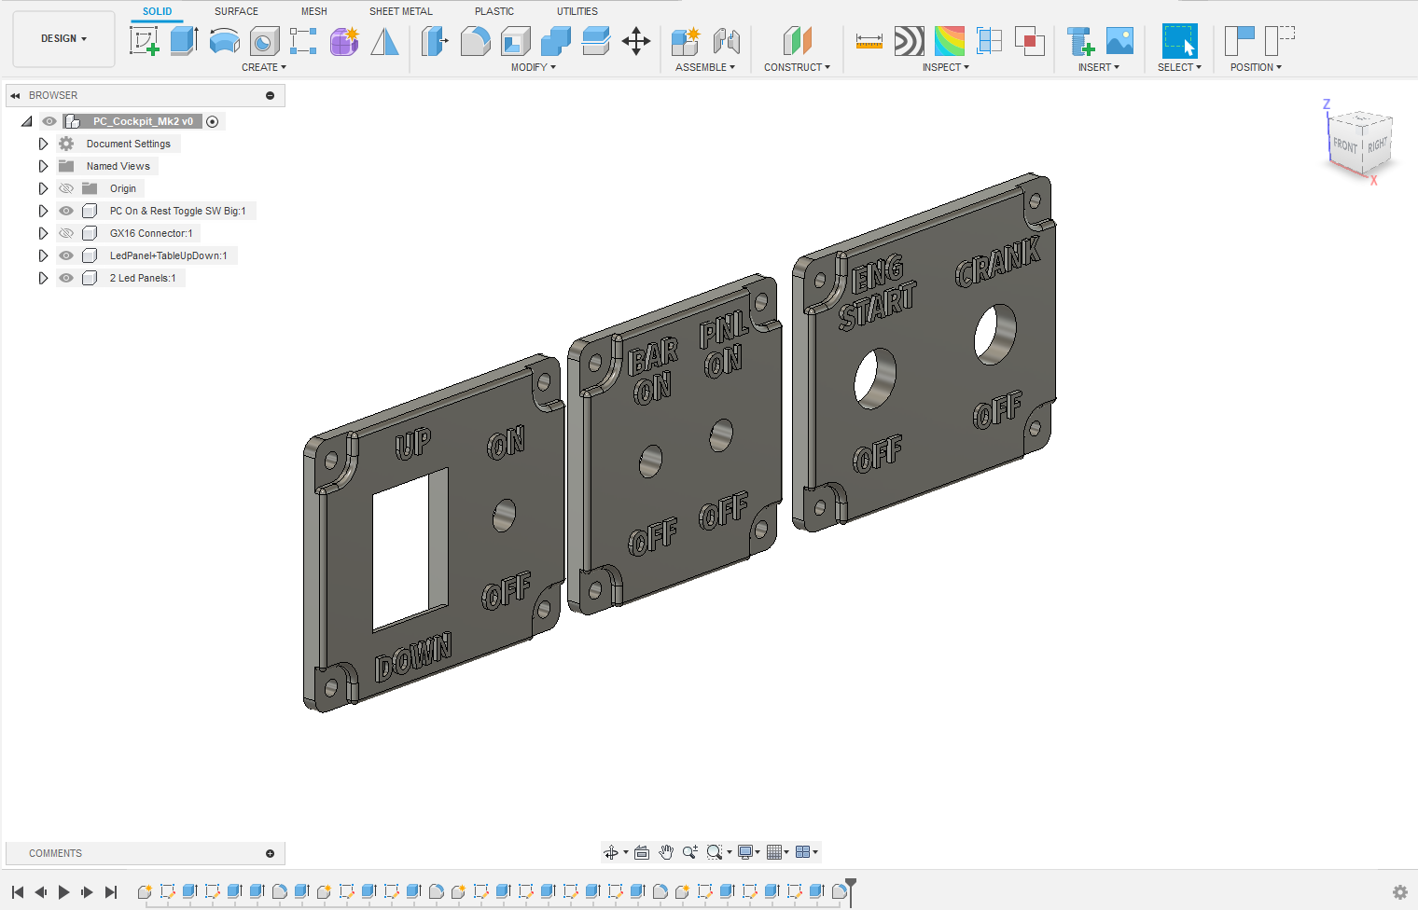Expand the Comments panel with plus button
This screenshot has height=910, width=1418.
click(x=270, y=853)
